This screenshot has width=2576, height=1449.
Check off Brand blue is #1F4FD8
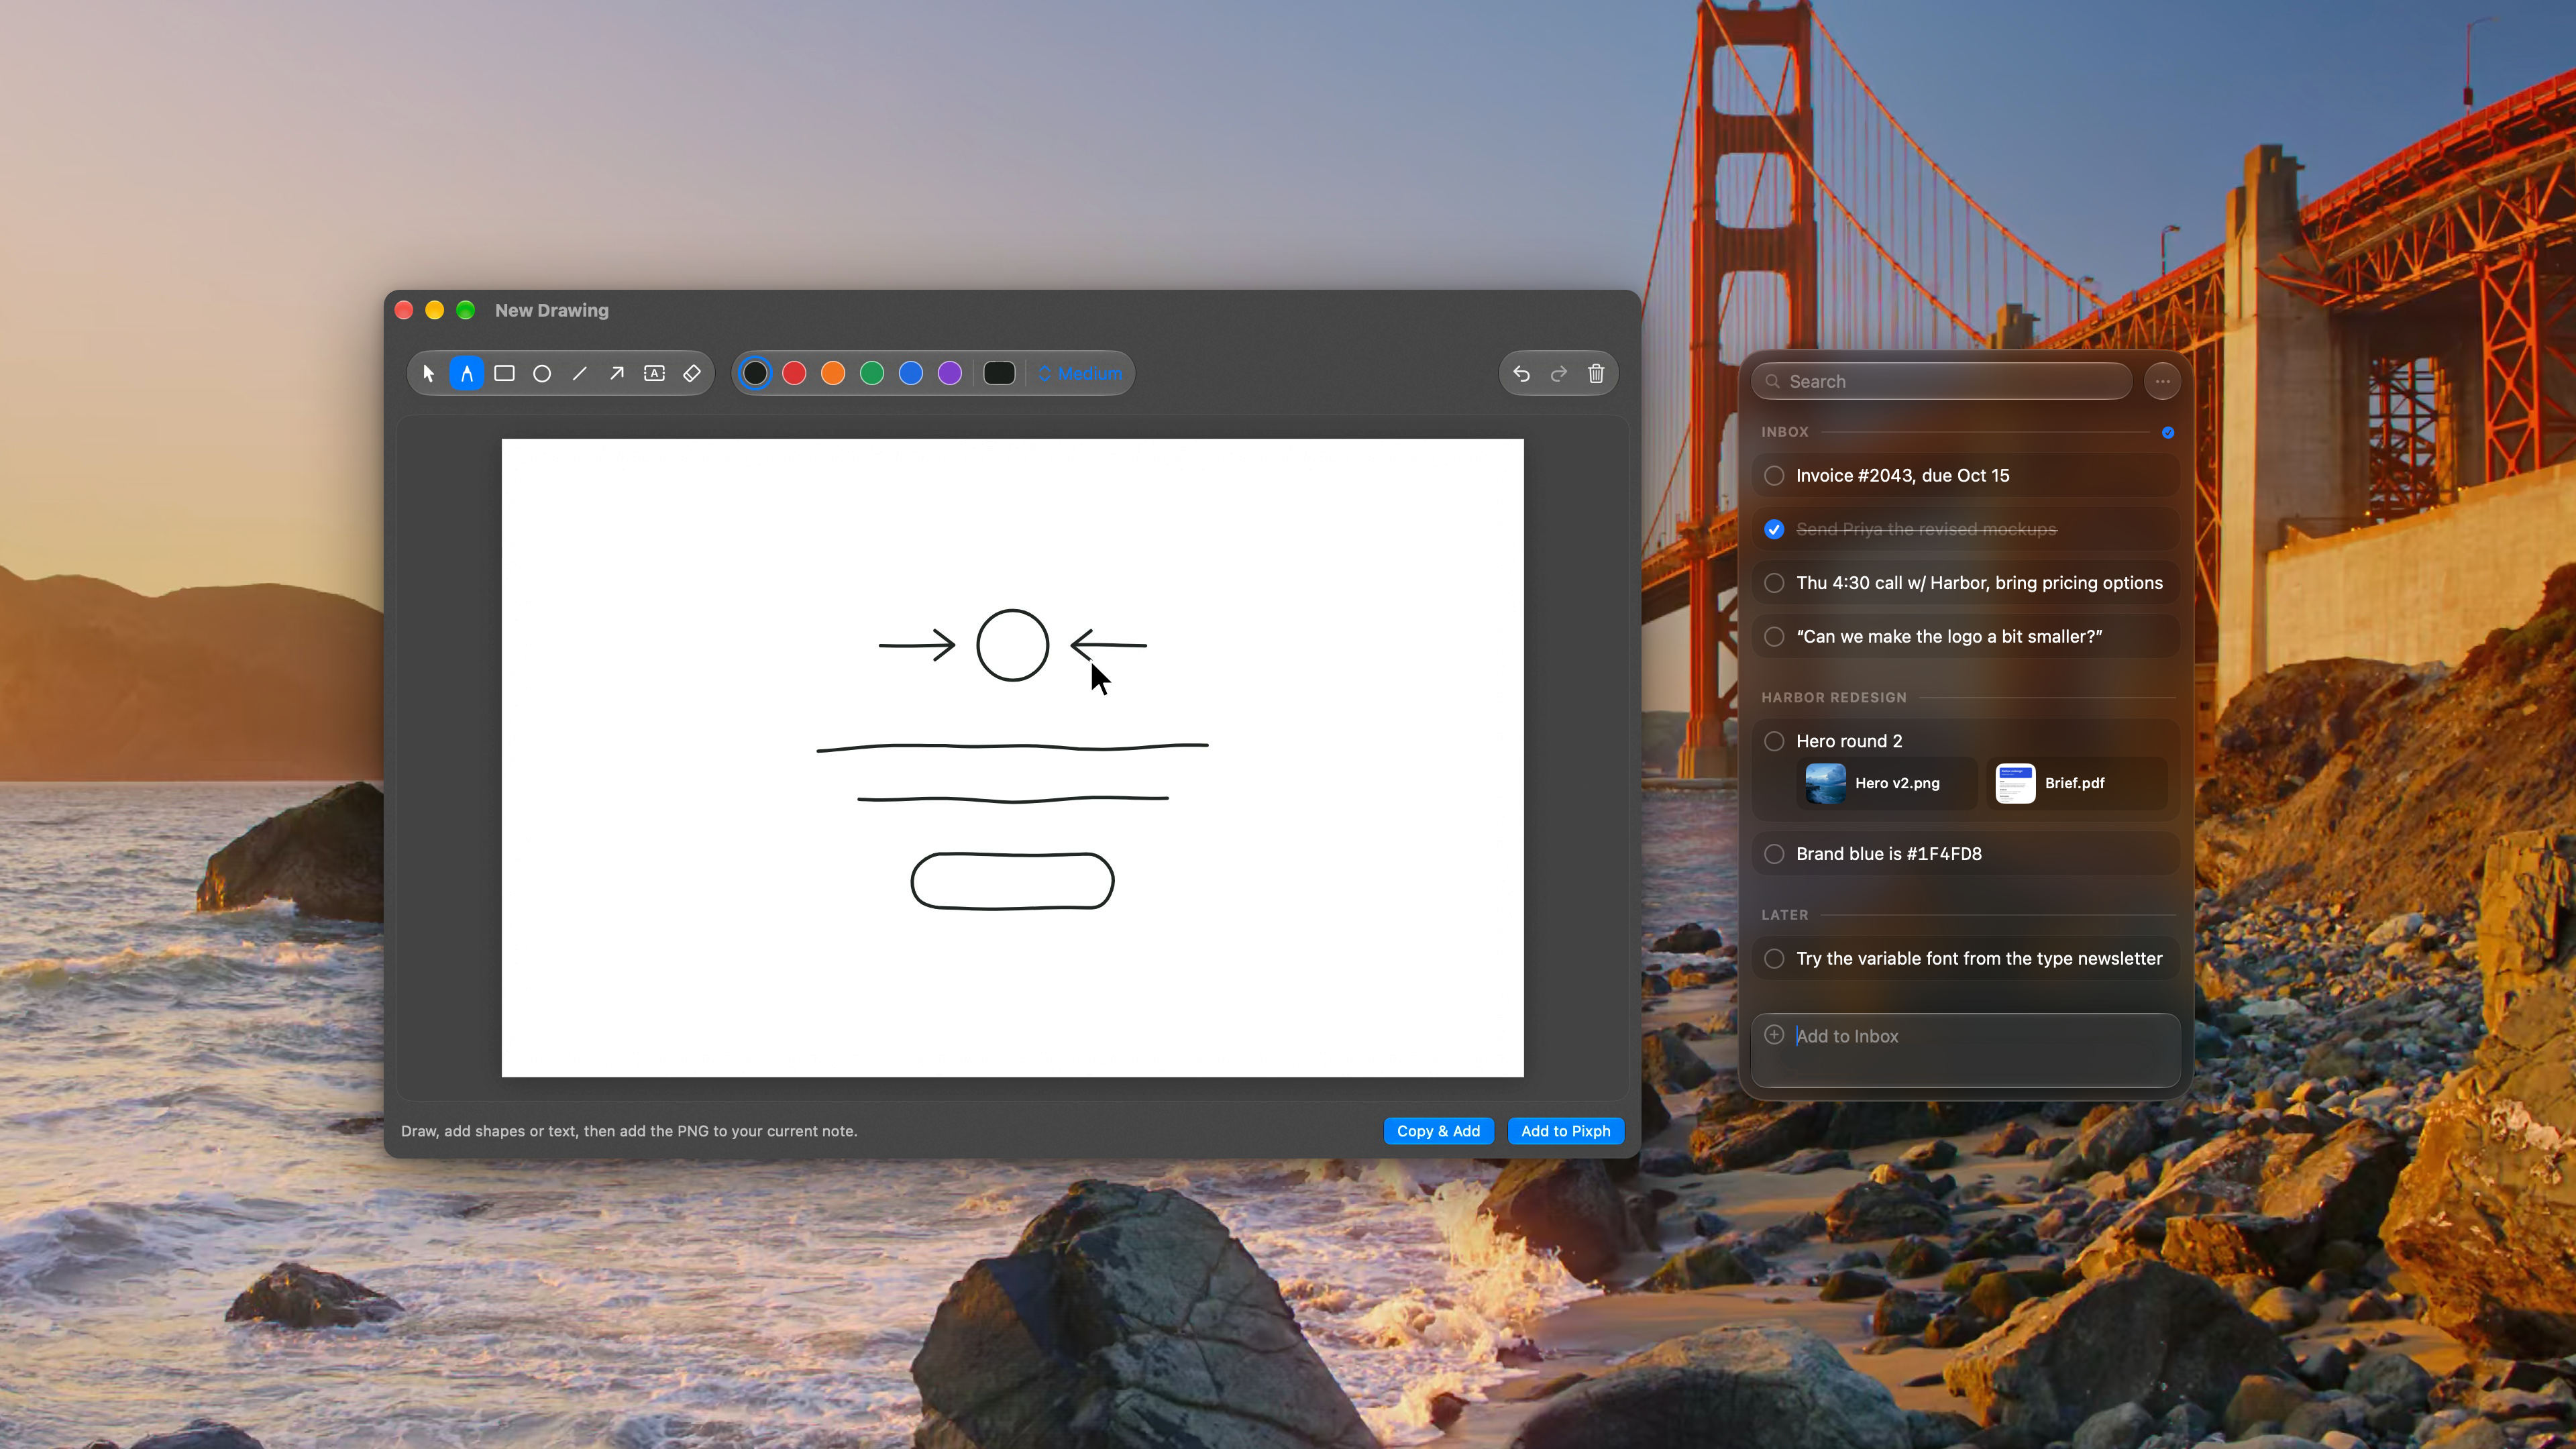(1774, 854)
